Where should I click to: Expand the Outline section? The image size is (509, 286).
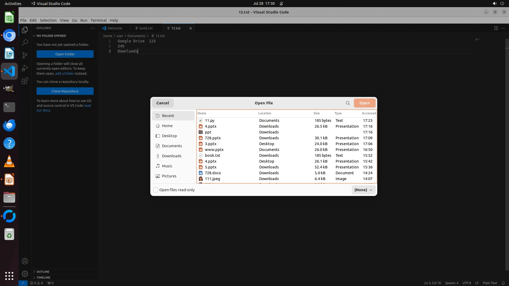(43, 272)
